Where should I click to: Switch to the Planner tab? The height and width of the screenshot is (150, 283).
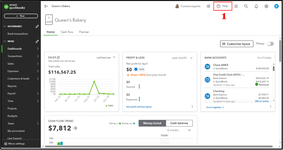tap(84, 32)
